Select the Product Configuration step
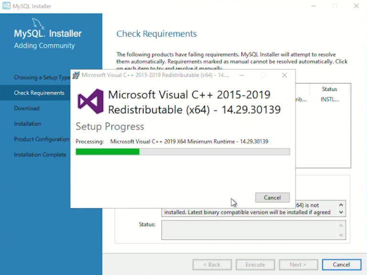The width and height of the screenshot is (367, 275). (x=42, y=139)
